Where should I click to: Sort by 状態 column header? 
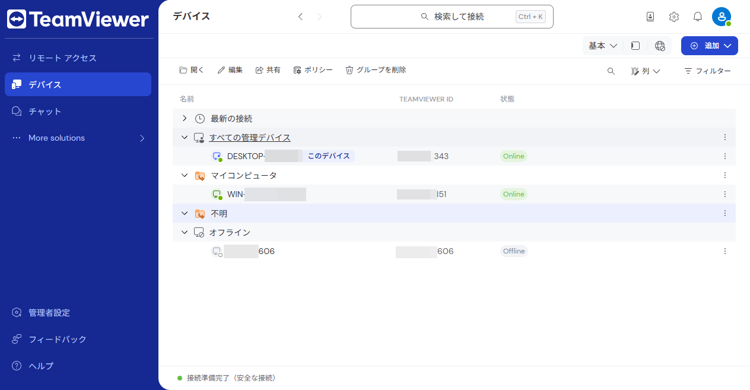(x=507, y=99)
